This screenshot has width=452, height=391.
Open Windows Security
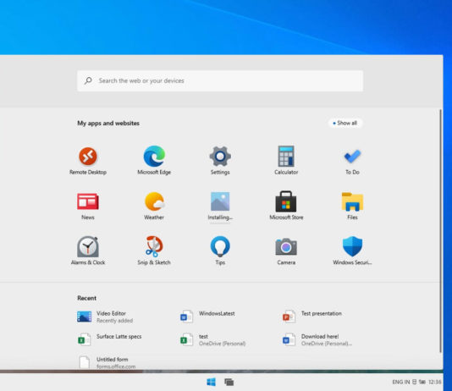tap(352, 251)
